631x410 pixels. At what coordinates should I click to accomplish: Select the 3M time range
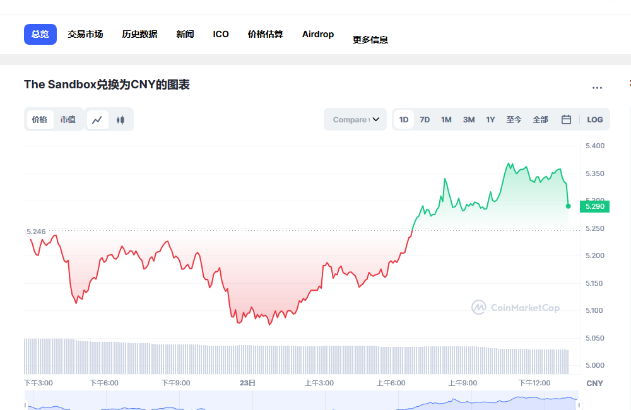pos(469,119)
